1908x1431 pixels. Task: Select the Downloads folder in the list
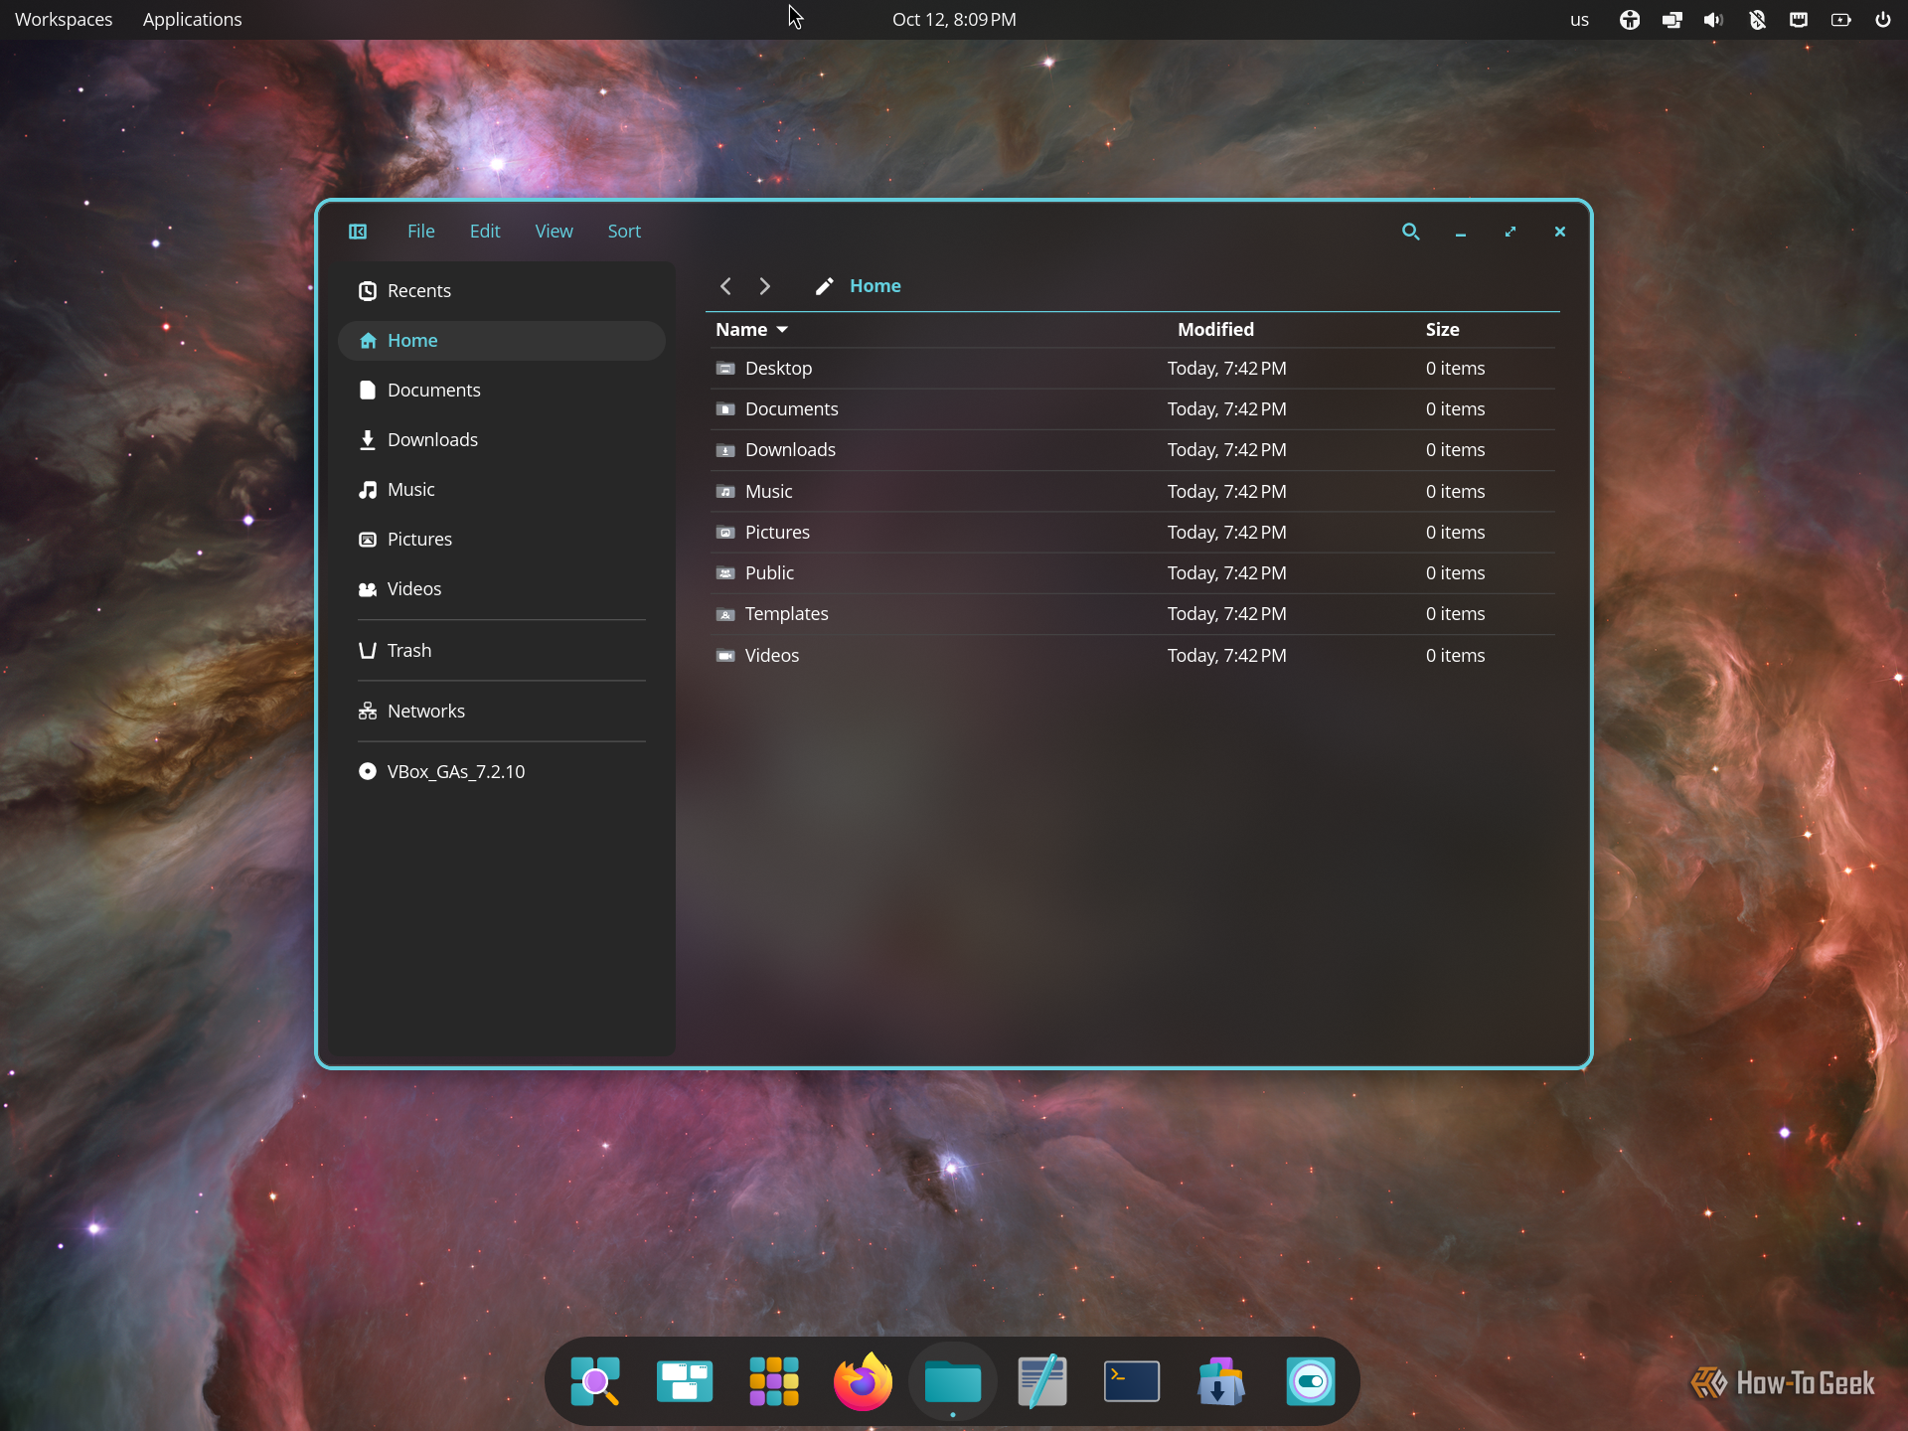click(x=1133, y=450)
